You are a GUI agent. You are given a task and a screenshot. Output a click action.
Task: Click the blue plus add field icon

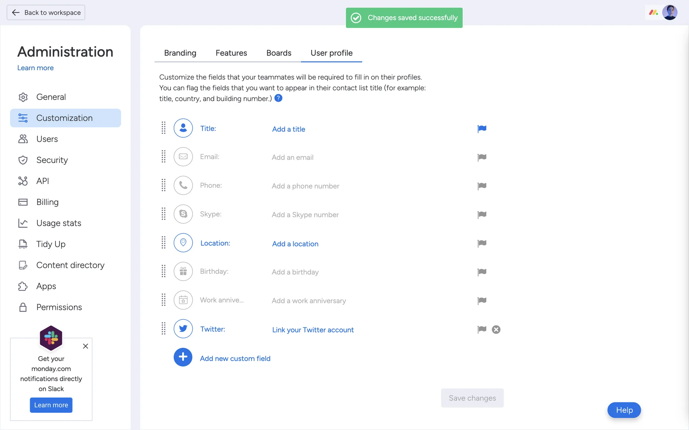[183, 357]
